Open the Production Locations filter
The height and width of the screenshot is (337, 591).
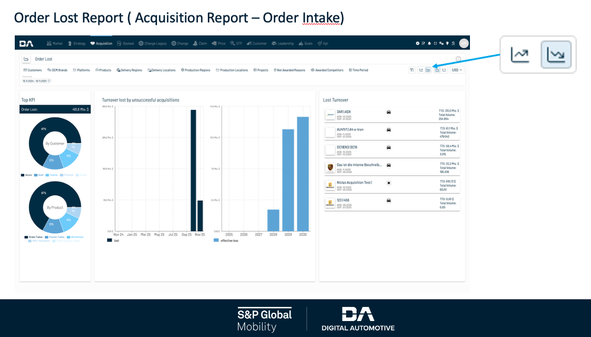click(x=232, y=70)
